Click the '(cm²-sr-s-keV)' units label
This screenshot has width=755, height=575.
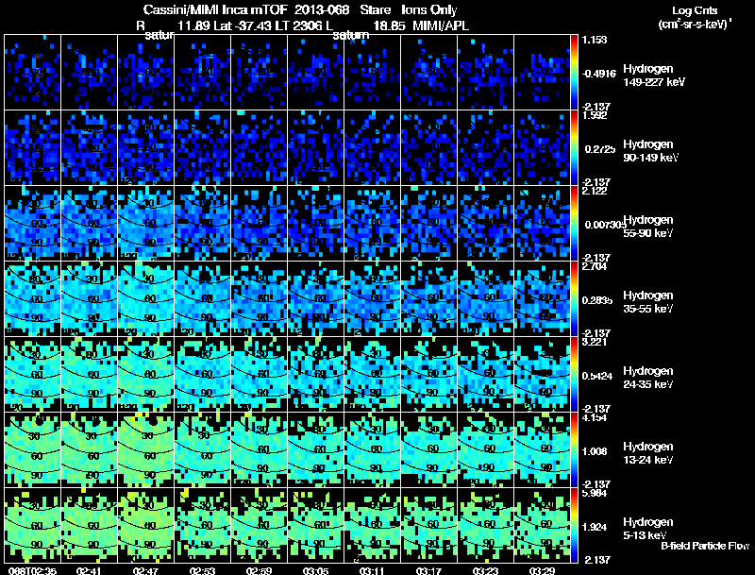694,24
